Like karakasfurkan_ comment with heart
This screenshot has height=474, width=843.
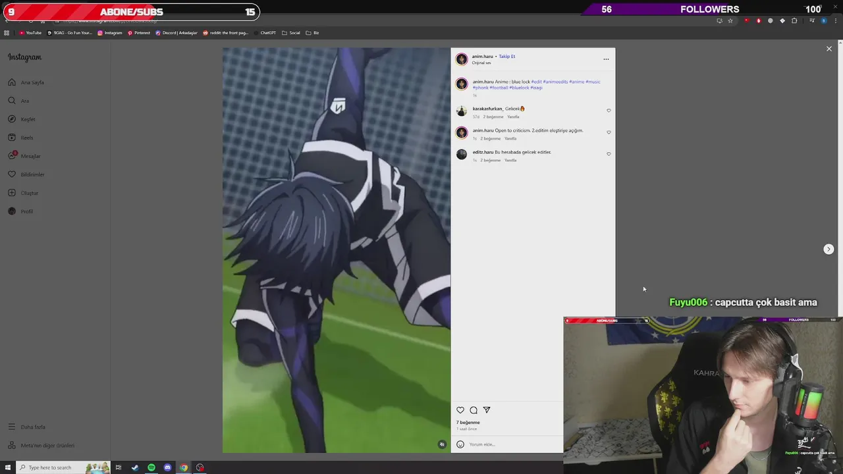[609, 111]
